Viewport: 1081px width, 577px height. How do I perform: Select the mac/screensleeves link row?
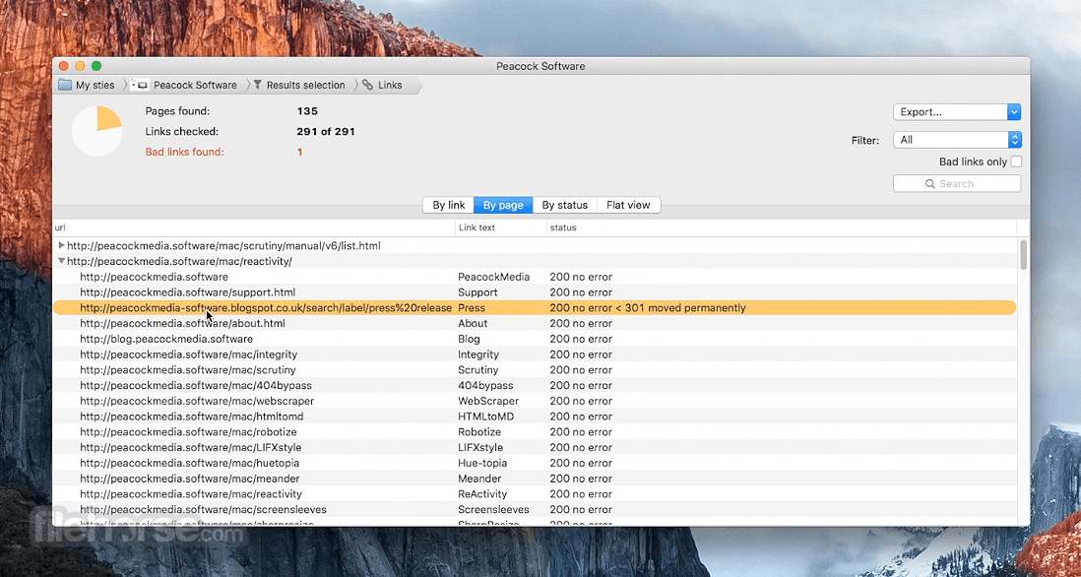(x=535, y=509)
